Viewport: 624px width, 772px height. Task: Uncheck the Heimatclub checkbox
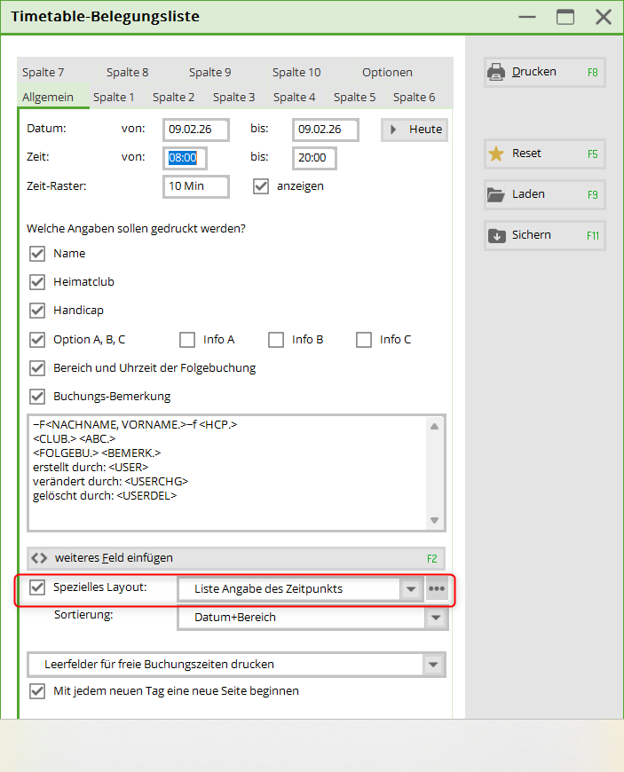pos(37,282)
